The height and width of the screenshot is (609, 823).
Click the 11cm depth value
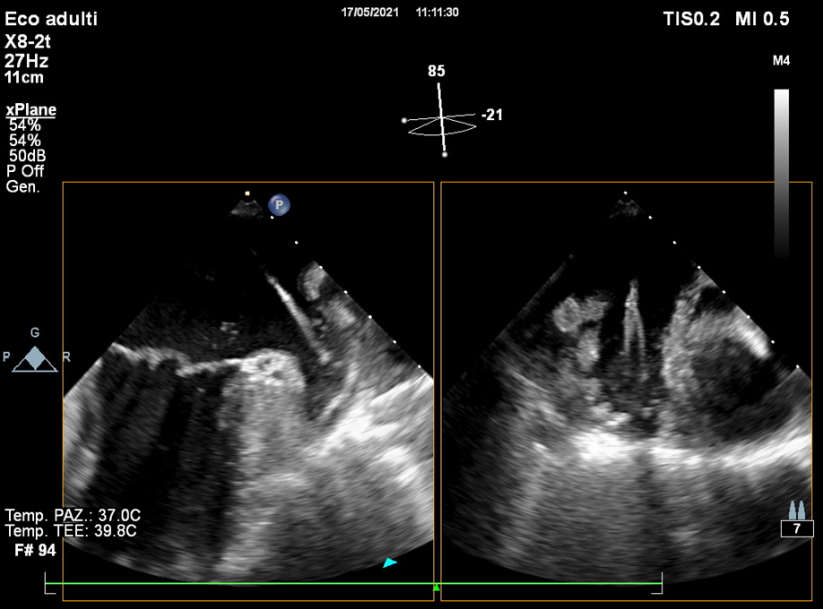pos(24,77)
